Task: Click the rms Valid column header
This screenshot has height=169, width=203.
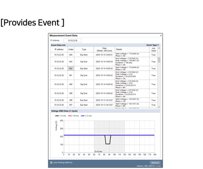Action: point(153,50)
